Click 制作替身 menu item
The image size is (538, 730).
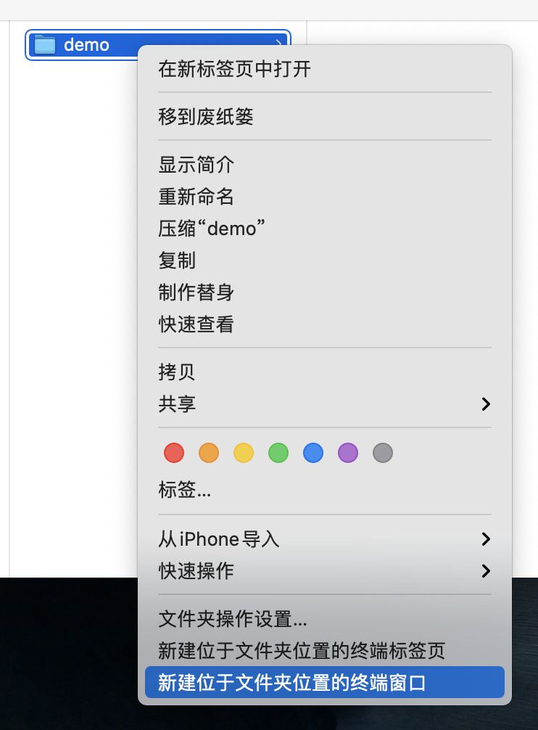pos(196,292)
